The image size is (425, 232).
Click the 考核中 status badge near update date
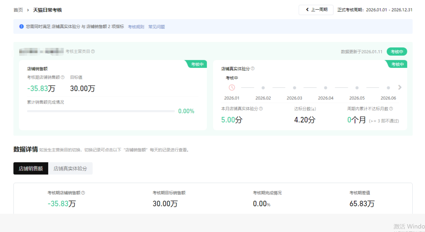pyautogui.click(x=397, y=52)
